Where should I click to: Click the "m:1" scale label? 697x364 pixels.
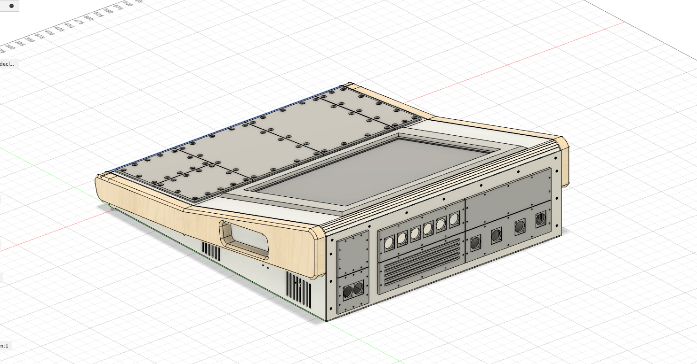(x=5, y=346)
